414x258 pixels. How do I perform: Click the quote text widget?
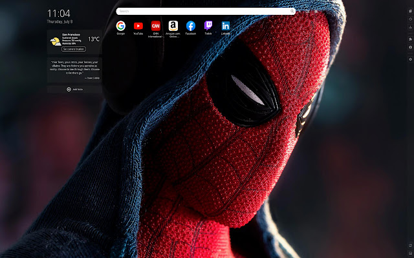(74, 70)
